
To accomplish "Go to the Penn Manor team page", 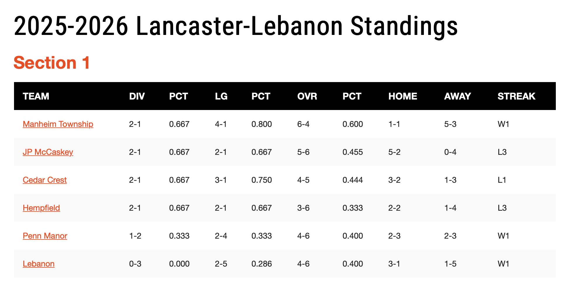I will click(45, 236).
